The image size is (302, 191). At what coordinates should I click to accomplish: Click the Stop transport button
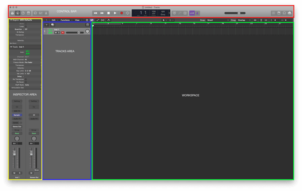109,13
